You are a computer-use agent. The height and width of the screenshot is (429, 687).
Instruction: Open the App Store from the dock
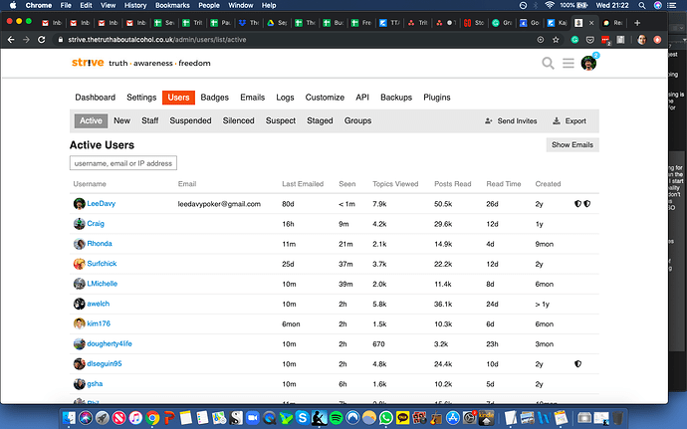tap(453, 418)
